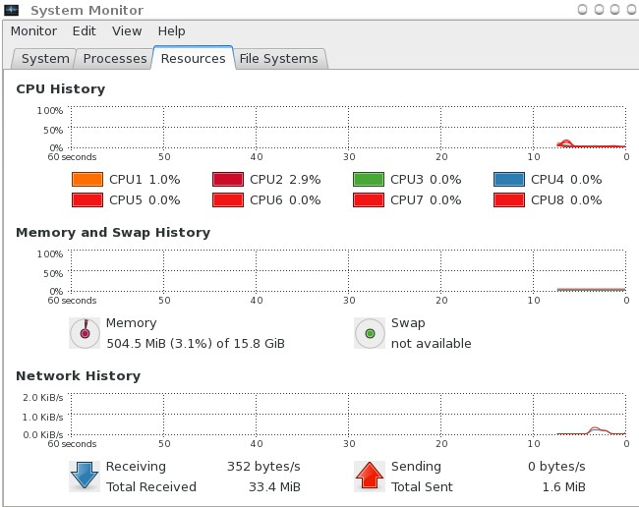This screenshot has height=507, width=639.
Task: Click the 'Total Sent' label
Action: (x=422, y=486)
